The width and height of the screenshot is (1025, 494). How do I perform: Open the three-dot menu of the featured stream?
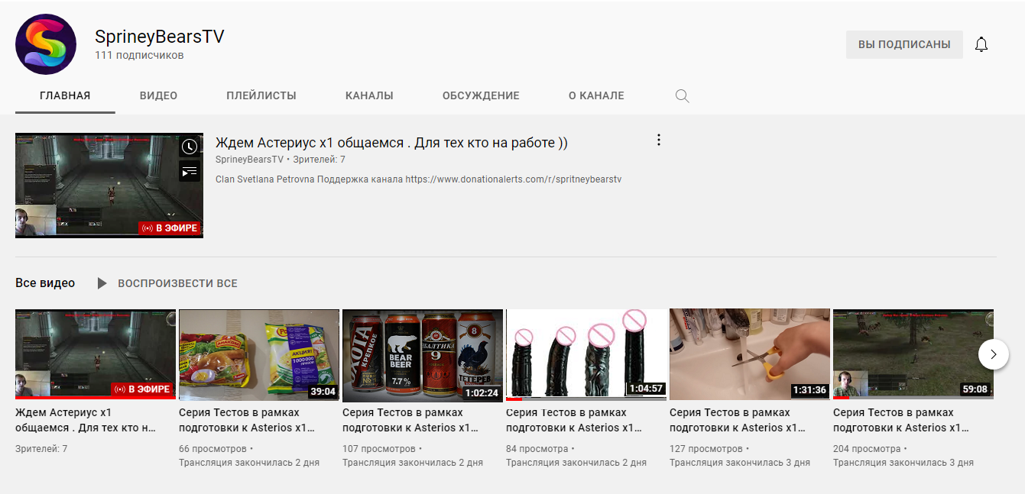[x=659, y=140]
